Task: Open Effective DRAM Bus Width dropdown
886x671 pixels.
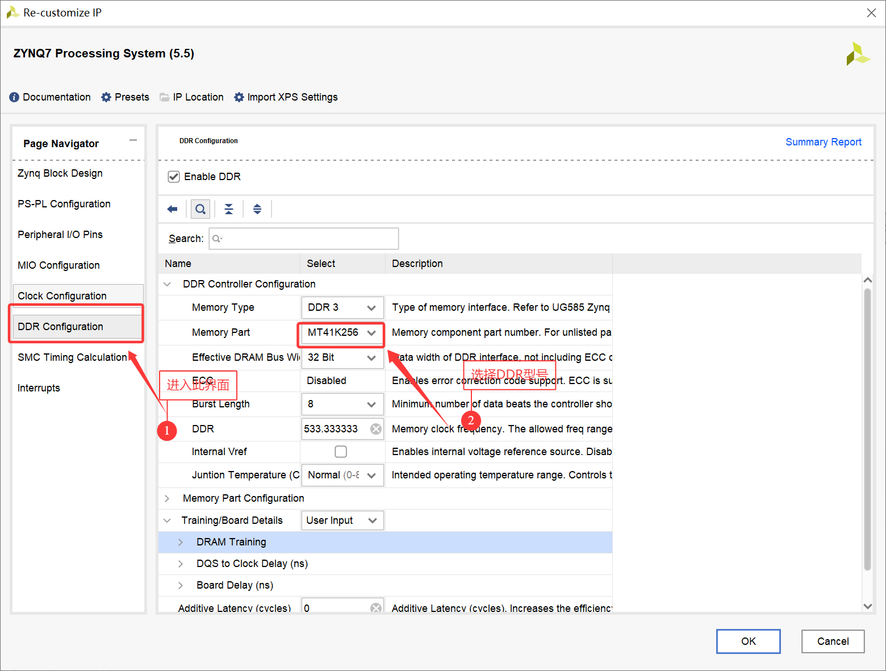Action: click(x=342, y=357)
